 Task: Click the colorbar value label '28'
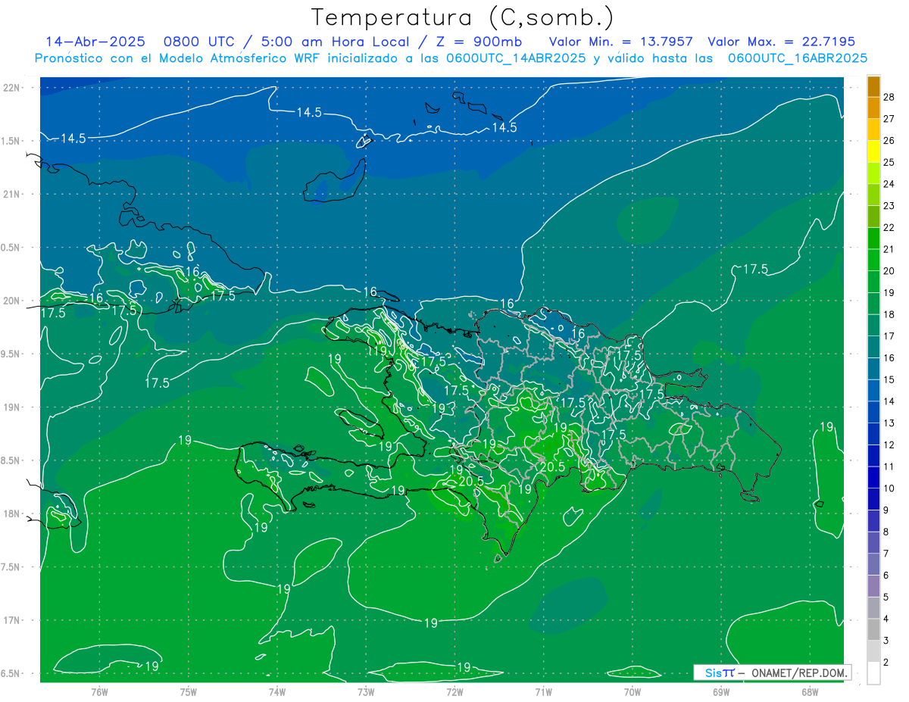(x=889, y=97)
